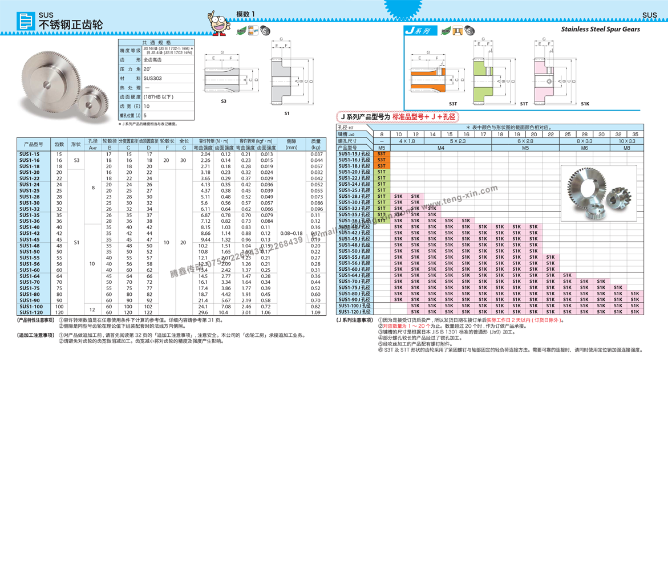Click the bore diameter 35 column header
668x570 pixels.
coord(635,135)
